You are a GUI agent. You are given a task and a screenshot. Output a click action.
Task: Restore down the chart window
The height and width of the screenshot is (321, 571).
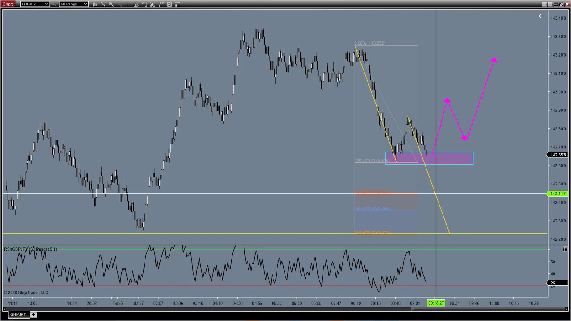tap(561, 4)
